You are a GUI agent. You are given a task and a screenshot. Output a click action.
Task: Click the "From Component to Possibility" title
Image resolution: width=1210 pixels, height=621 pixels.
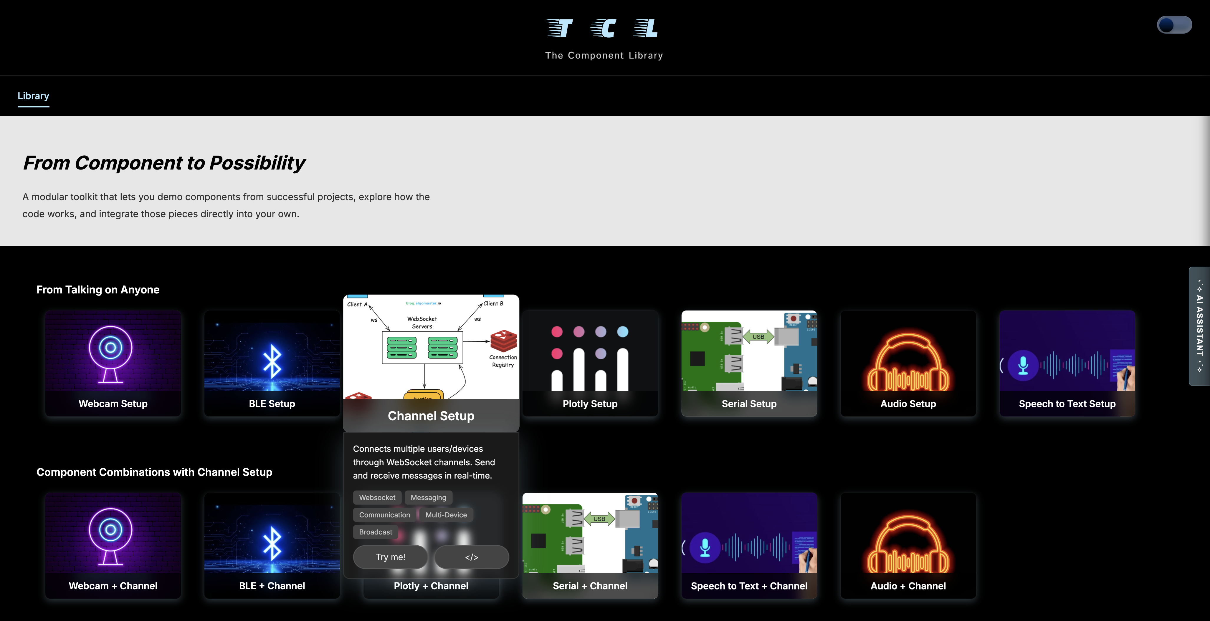(x=164, y=163)
